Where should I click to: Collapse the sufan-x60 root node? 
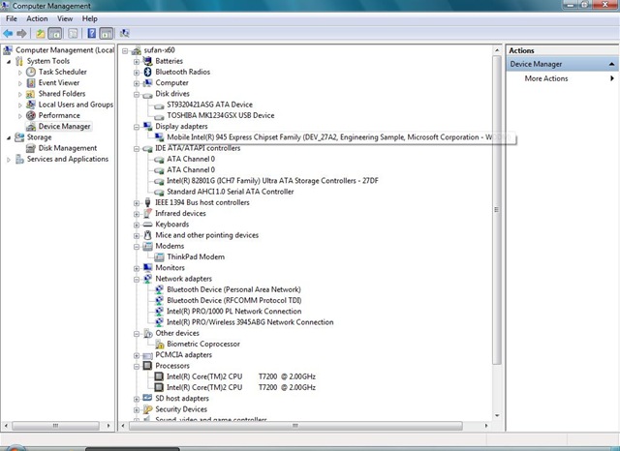click(125, 50)
